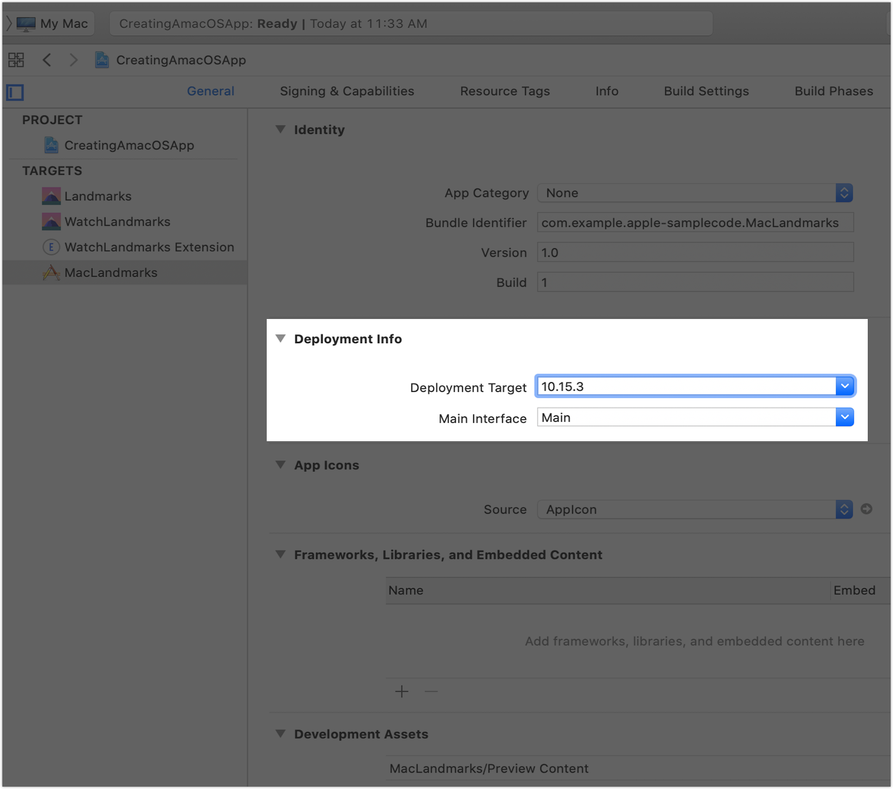Image resolution: width=893 pixels, height=789 pixels.
Task: Switch to the General tab
Action: point(210,91)
